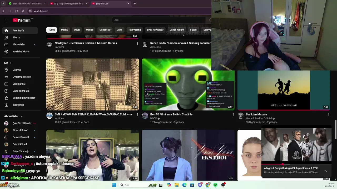337x189 pixels.
Task: Select the Oyun filter chip
Action: (x=77, y=30)
